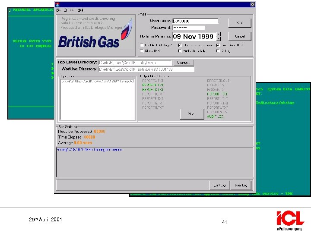Click the Print... button in Output Files
Viewport: 311px width, 233px height.
click(x=192, y=114)
